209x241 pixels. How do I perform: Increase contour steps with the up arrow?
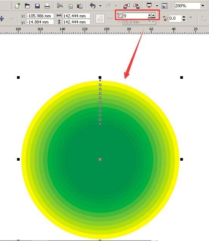pyautogui.click(x=153, y=16)
